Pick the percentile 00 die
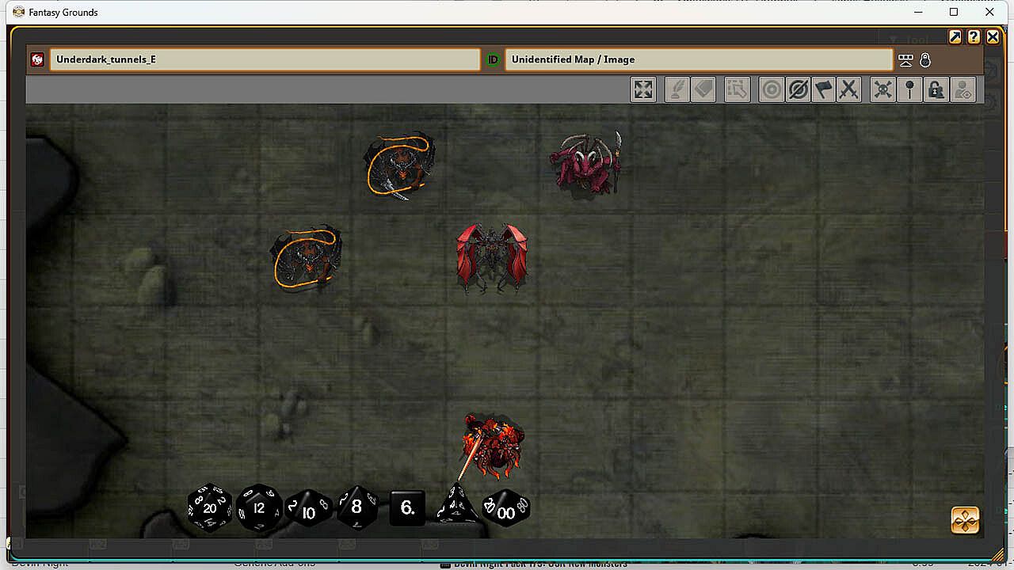 (506, 510)
